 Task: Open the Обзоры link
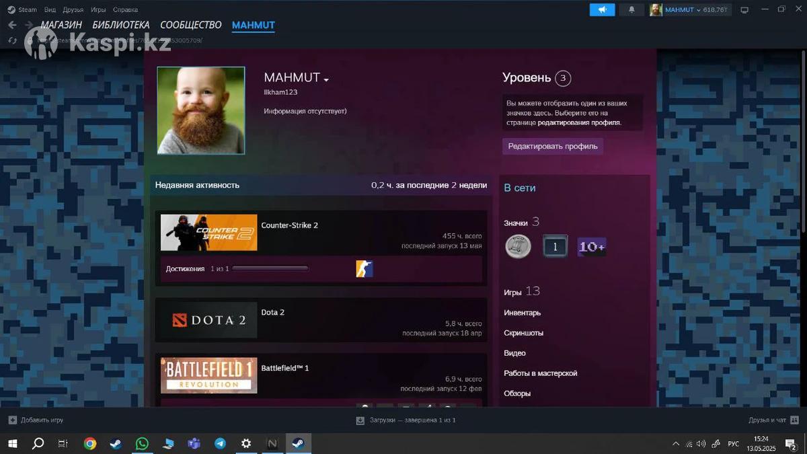pyautogui.click(x=517, y=393)
